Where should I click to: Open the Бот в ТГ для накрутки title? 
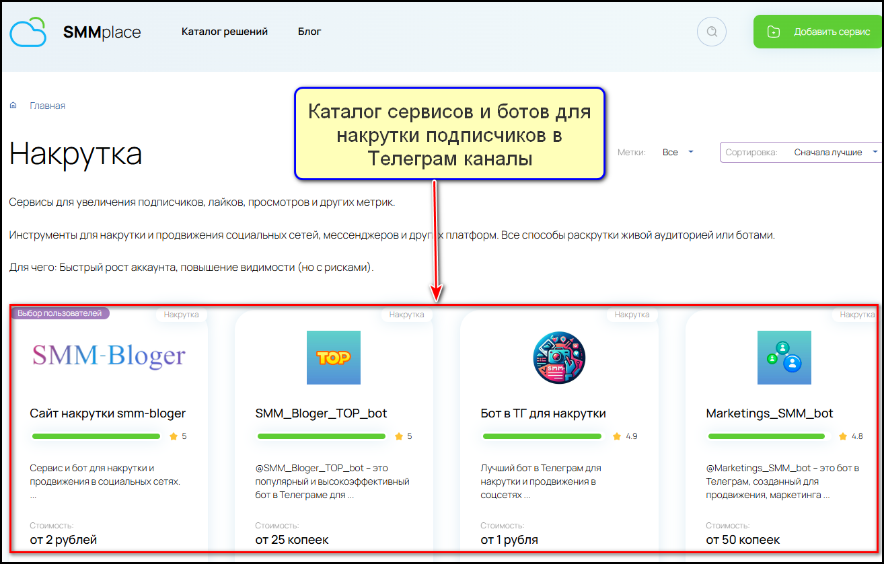point(543,413)
